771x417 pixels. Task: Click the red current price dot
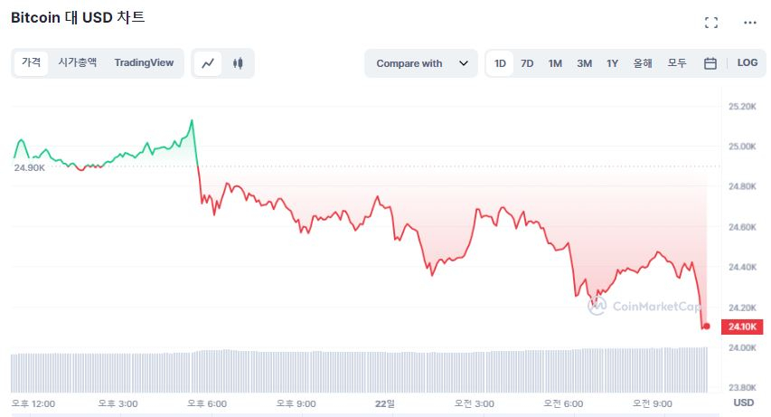[706, 326]
